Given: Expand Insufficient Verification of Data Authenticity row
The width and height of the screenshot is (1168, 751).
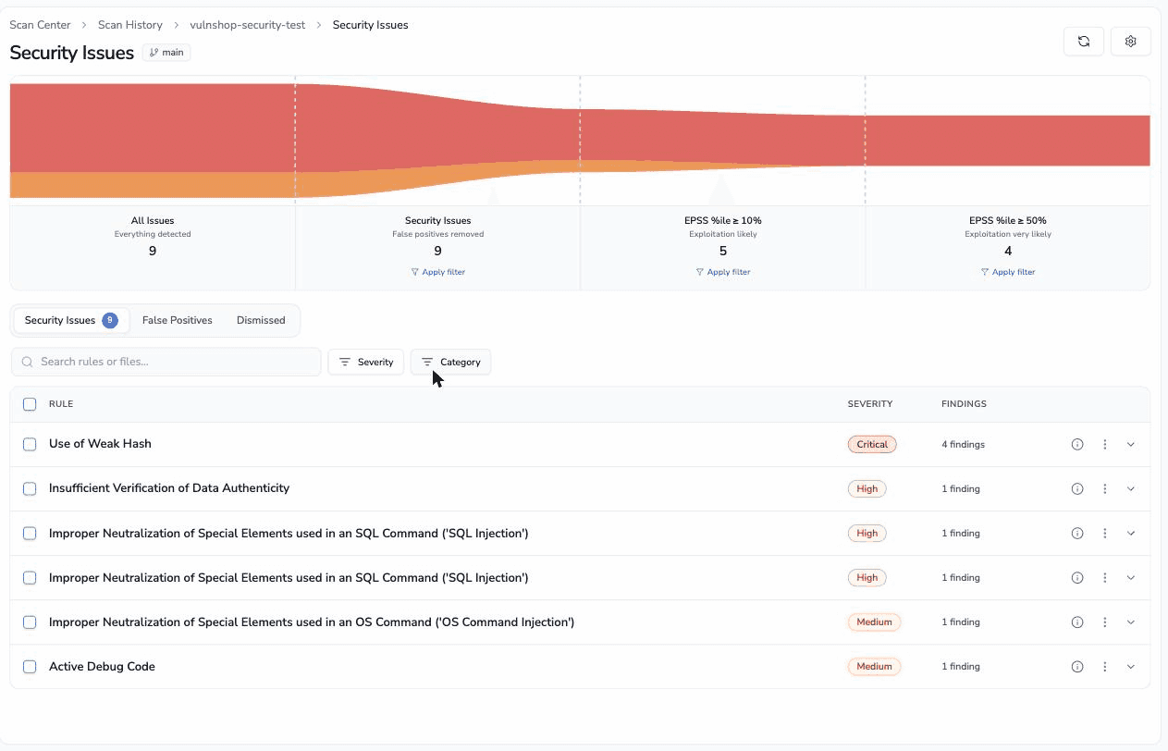Looking at the screenshot, I should point(1131,489).
